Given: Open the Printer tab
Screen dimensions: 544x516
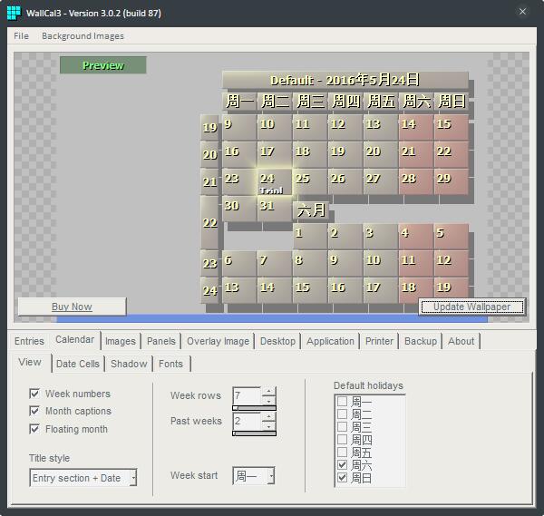Looking at the screenshot, I should [x=379, y=341].
